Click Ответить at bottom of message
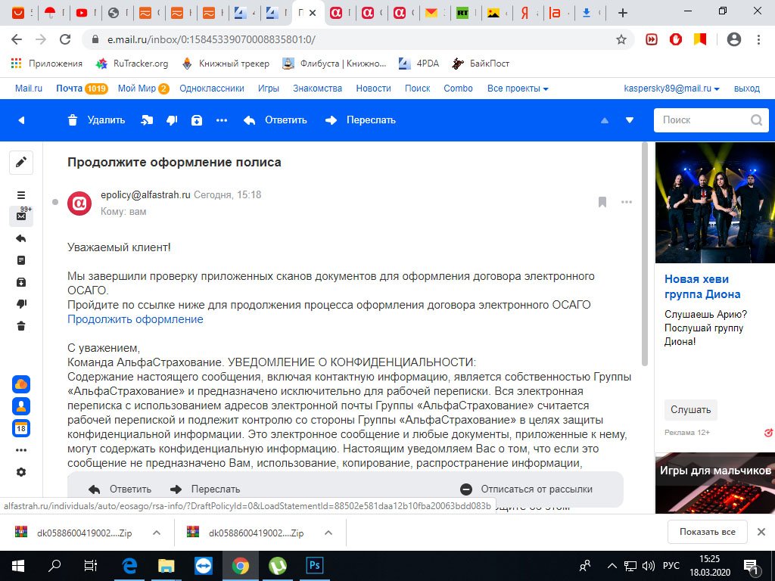Screen dimensions: 775x581 click(120, 489)
